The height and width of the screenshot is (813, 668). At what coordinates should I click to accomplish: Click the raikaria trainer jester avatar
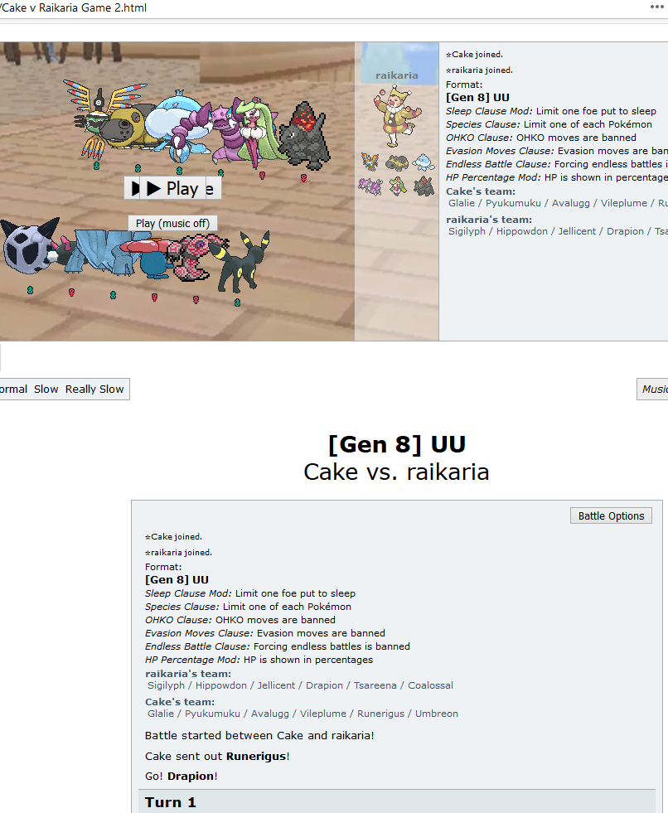[397, 117]
